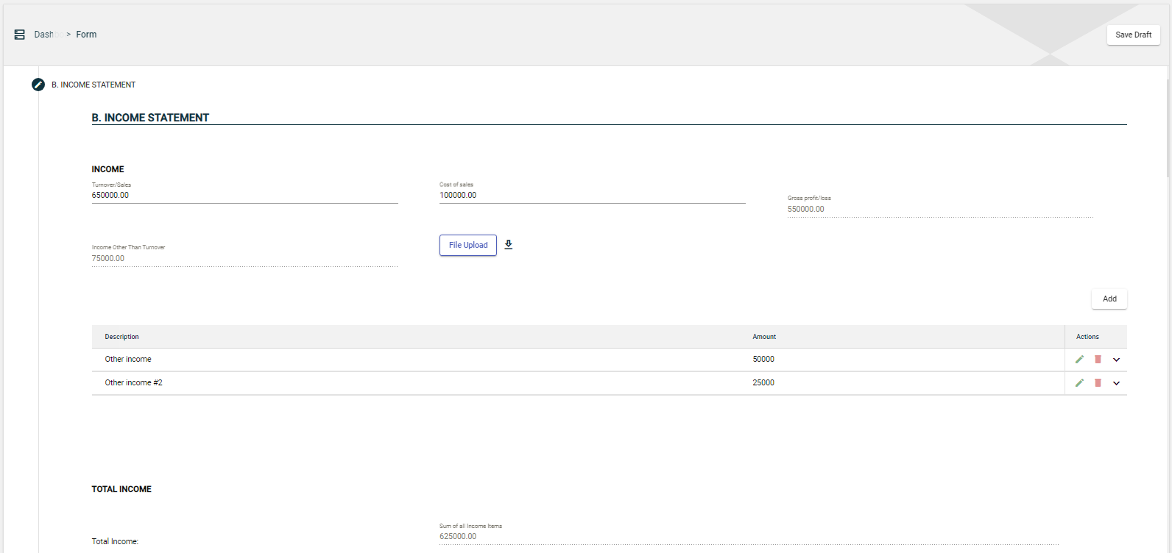Click the File Upload button
Viewport: 1172px width, 553px height.
tap(468, 245)
